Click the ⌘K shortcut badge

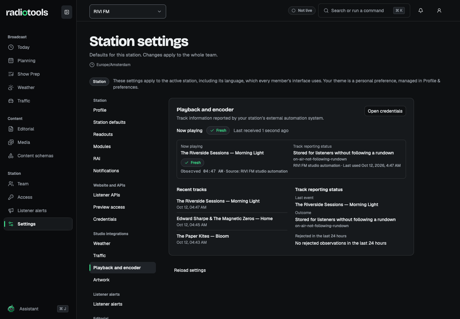pyautogui.click(x=399, y=11)
